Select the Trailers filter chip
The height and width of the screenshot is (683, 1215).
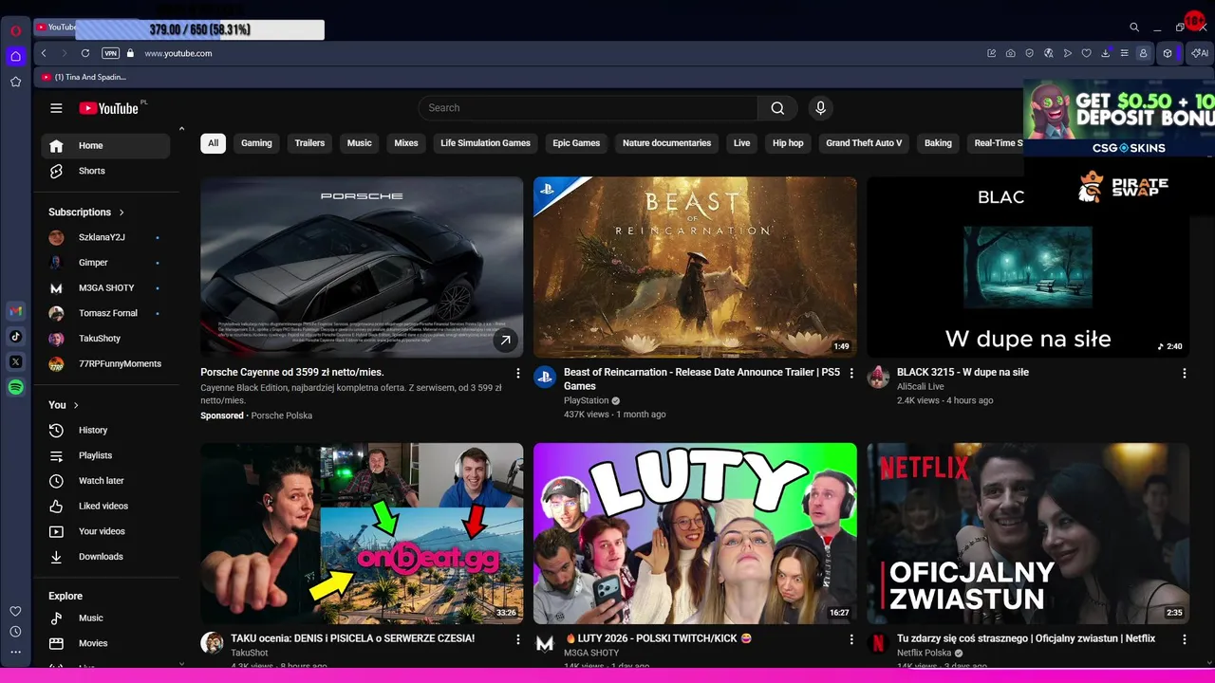coord(309,143)
